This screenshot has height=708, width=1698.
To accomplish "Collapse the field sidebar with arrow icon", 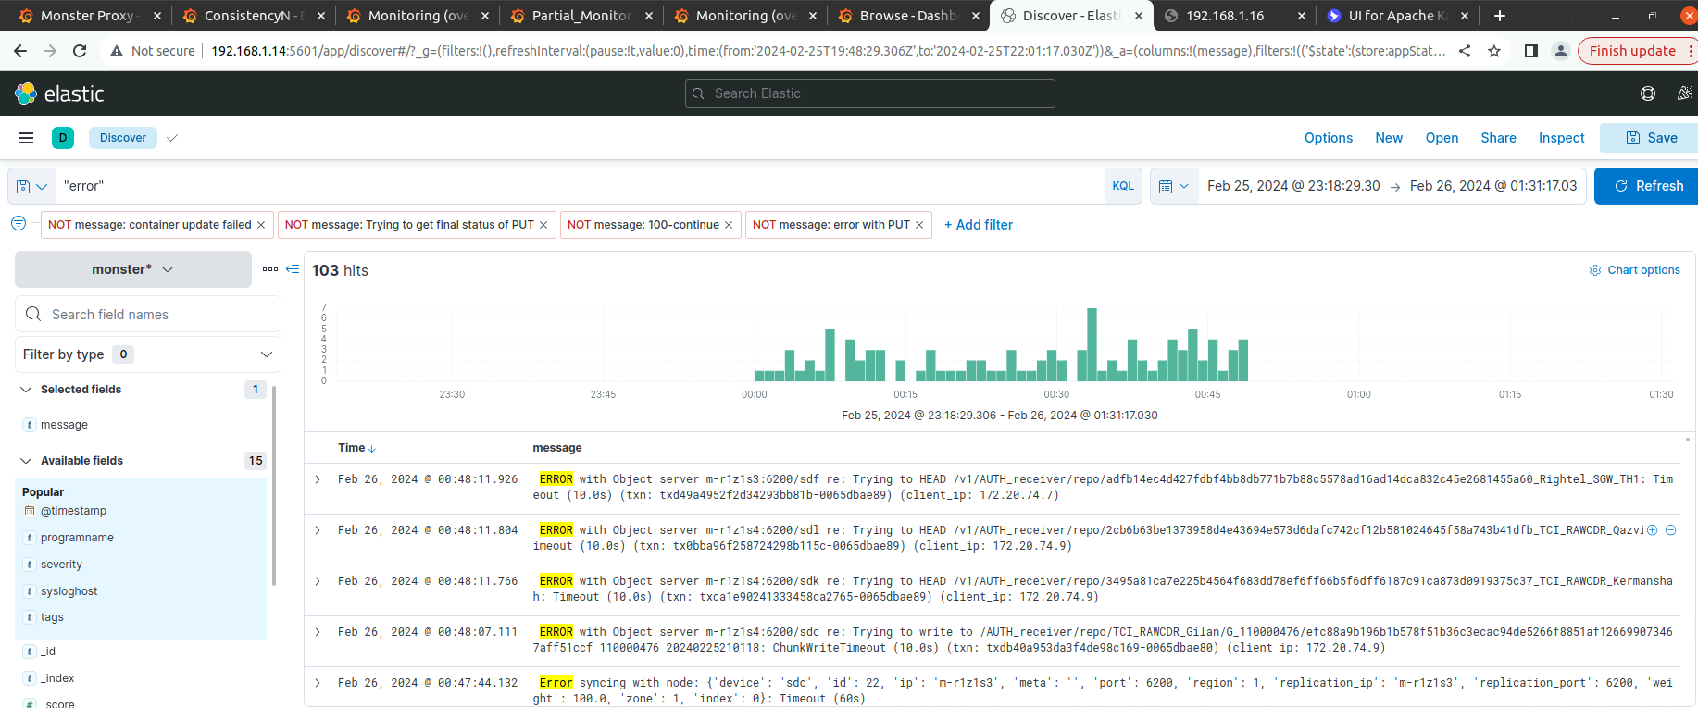I will [293, 269].
